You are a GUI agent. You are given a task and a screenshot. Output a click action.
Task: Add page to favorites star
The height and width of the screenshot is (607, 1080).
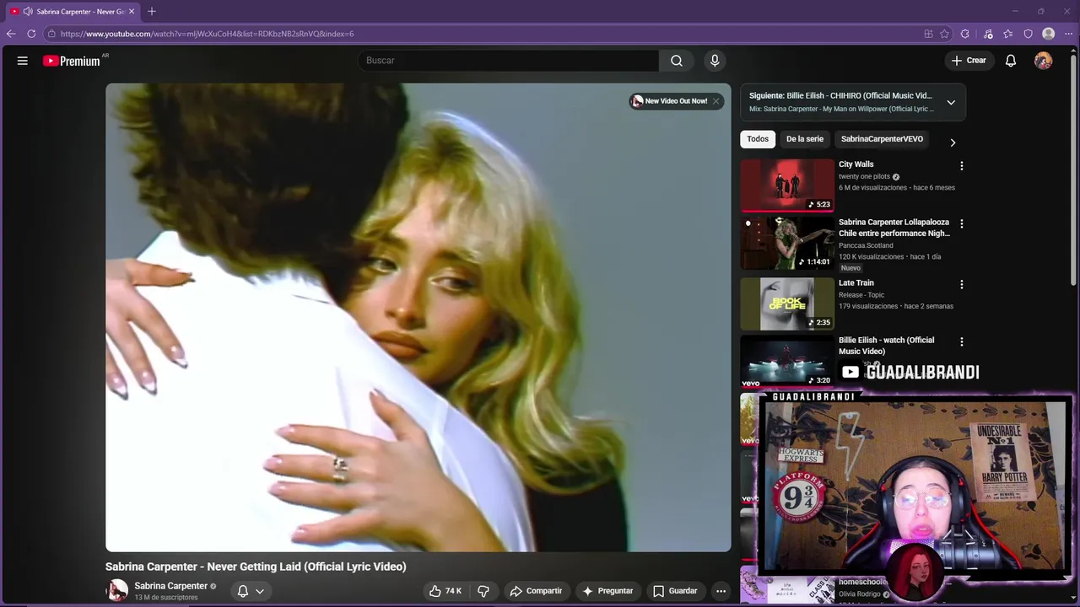[945, 34]
